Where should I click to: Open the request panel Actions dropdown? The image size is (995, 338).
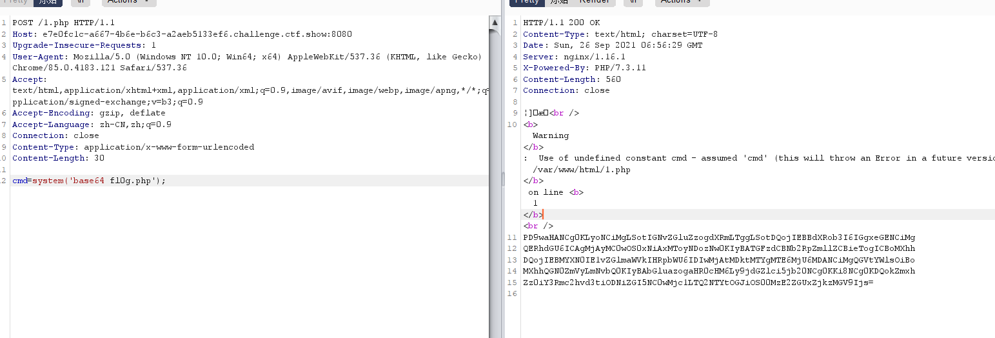[x=129, y=2]
